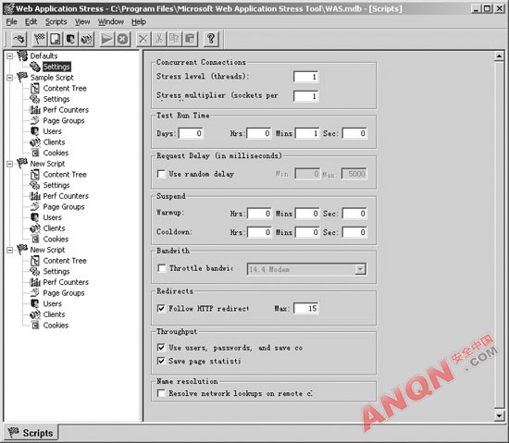The height and width of the screenshot is (443, 509).
Task: Click the checkered flag scripts toolbar icon
Action: pos(40,39)
